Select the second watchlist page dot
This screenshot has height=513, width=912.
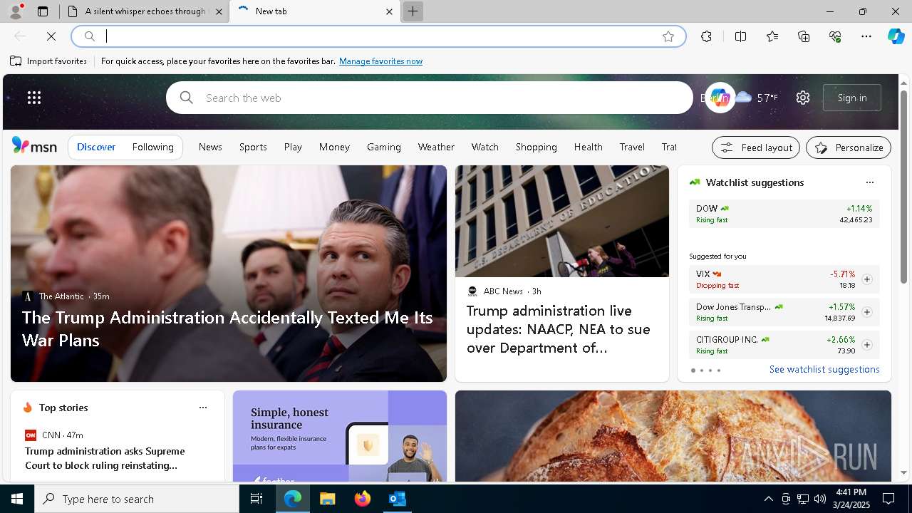click(x=701, y=370)
